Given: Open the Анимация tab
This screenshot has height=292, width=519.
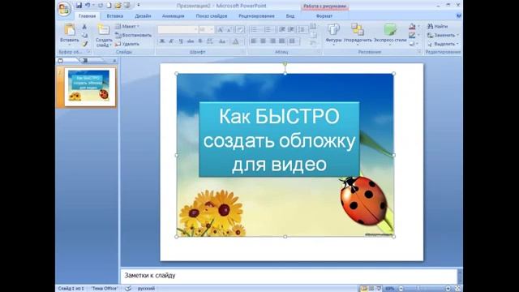Looking at the screenshot, I should click(173, 16).
